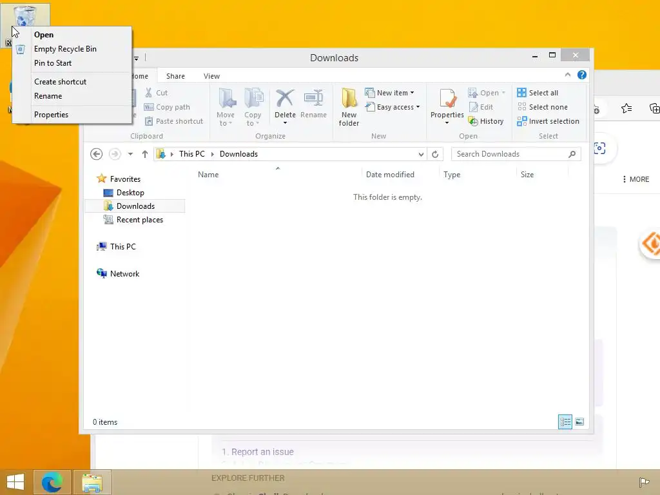Refresh the Downloads folder
This screenshot has width=660, height=495.
(x=435, y=155)
